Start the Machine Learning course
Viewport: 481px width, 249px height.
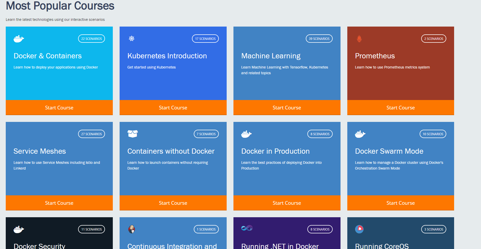point(287,108)
